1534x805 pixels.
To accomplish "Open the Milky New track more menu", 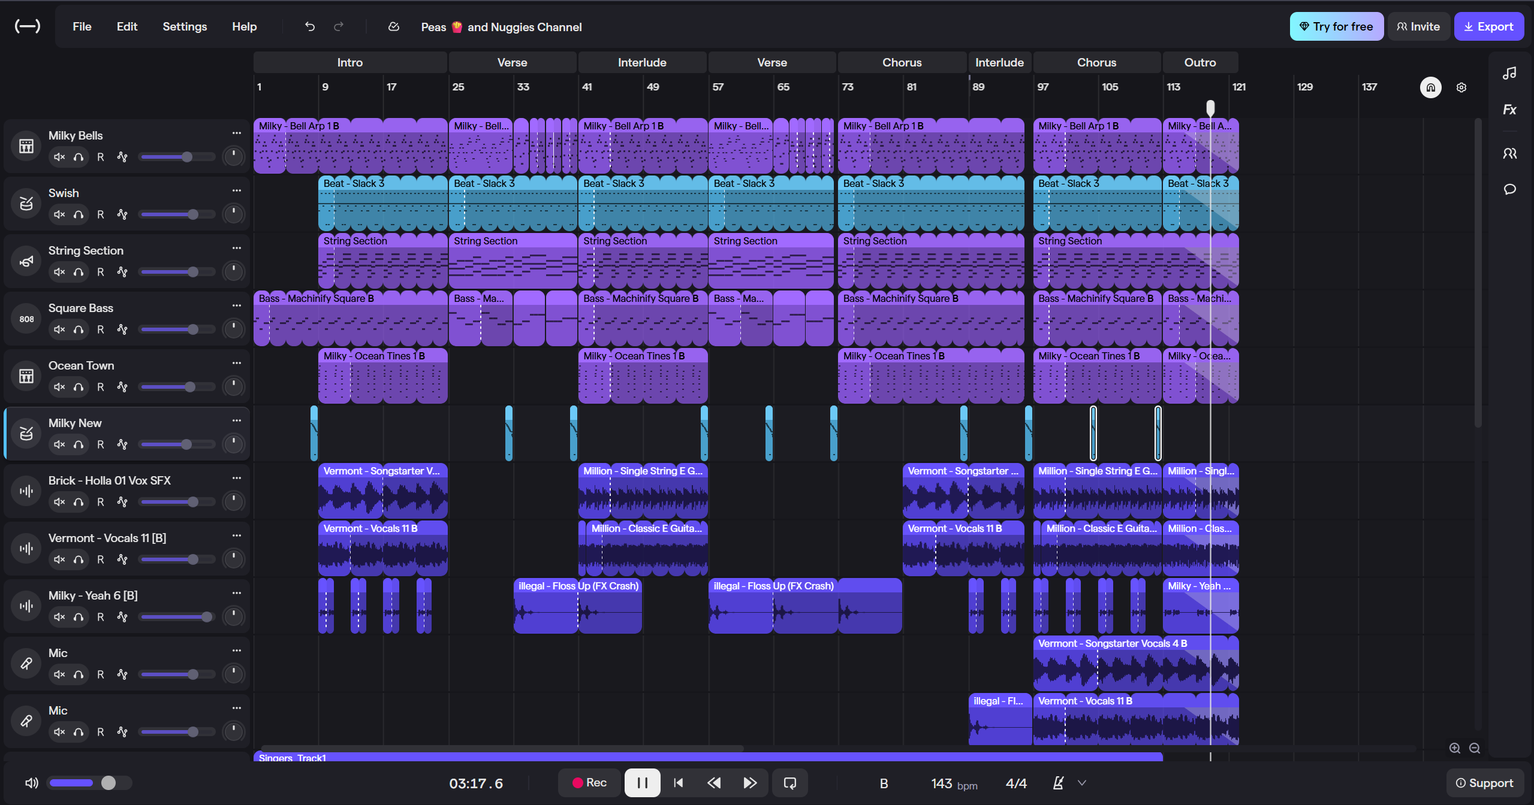I will 237,420.
